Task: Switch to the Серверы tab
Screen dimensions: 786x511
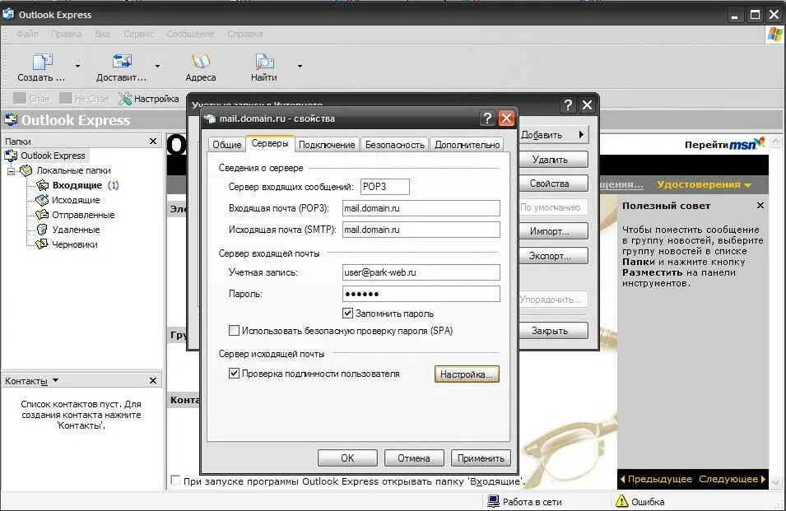Action: point(270,143)
